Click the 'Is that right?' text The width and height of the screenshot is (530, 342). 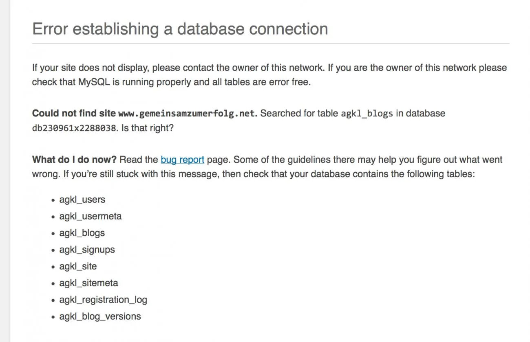[147, 128]
